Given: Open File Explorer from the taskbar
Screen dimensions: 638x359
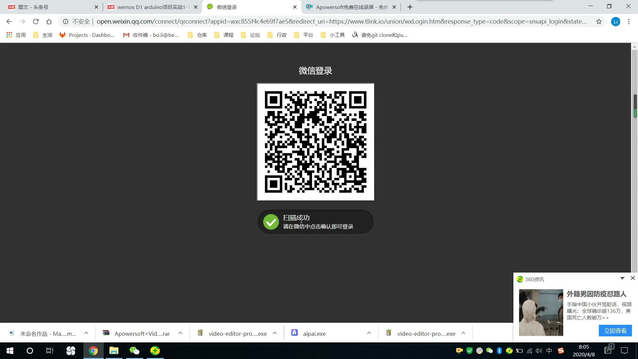Looking at the screenshot, I should 114,351.
